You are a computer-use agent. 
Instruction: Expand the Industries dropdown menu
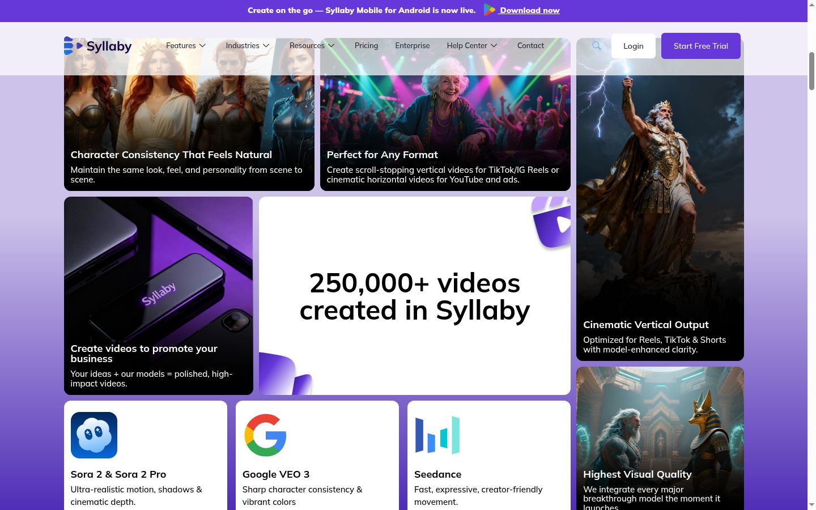tap(248, 45)
